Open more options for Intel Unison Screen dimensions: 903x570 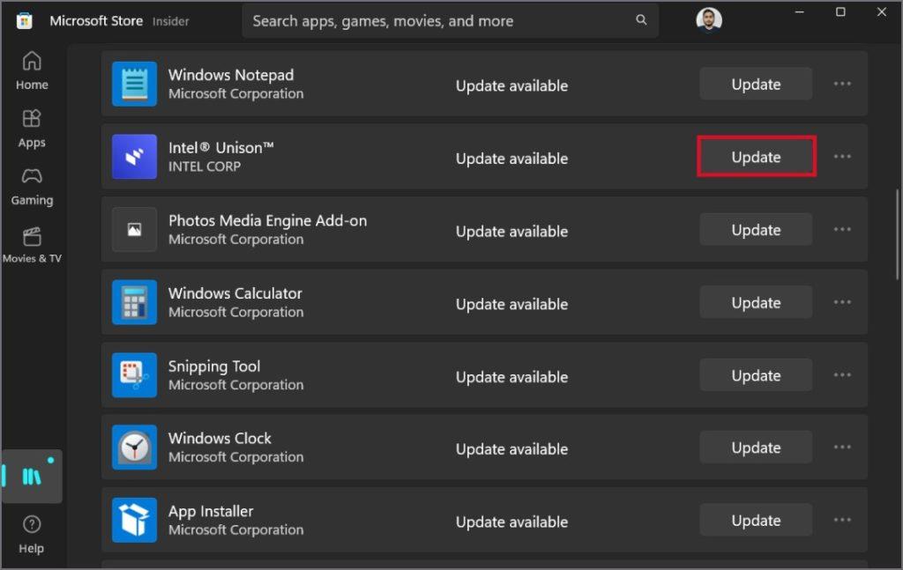842,157
